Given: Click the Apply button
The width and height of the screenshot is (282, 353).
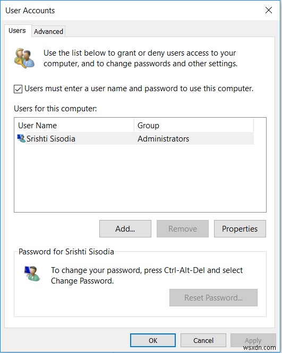Looking at the screenshot, I should click(x=253, y=340).
